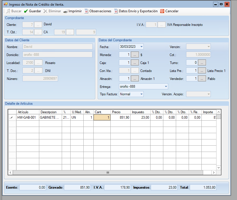
Task: Click the grid scroll down arrow
Action: [219, 168]
